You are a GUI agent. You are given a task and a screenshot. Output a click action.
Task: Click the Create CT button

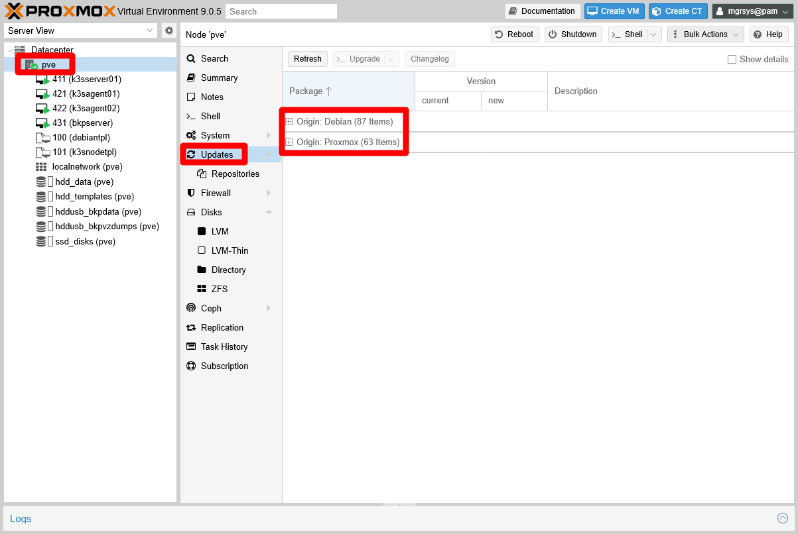pyautogui.click(x=678, y=11)
